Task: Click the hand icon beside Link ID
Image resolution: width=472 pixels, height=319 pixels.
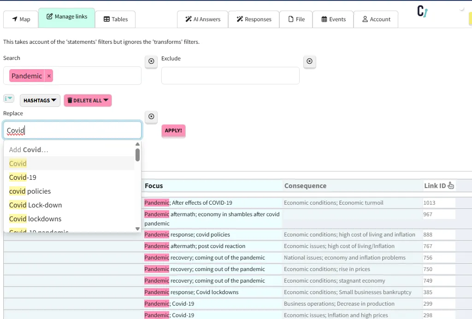Action: pyautogui.click(x=451, y=186)
